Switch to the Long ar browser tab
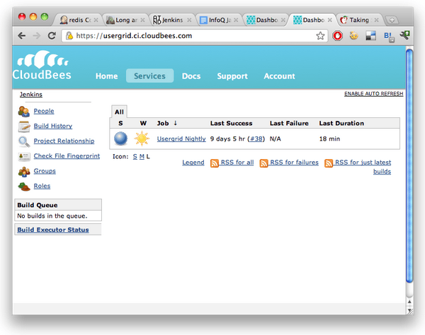 126,20
